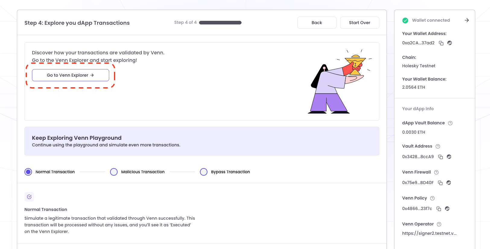Copy the wallet address 0xa2CA...37ad2

coord(441,43)
